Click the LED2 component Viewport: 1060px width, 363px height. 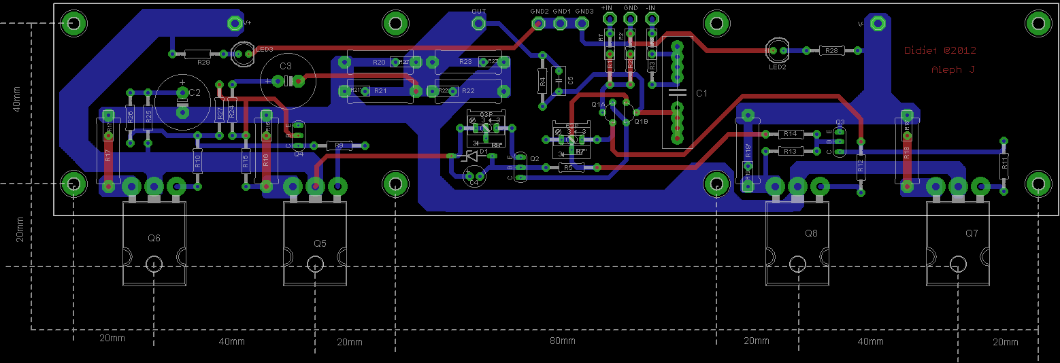click(778, 52)
